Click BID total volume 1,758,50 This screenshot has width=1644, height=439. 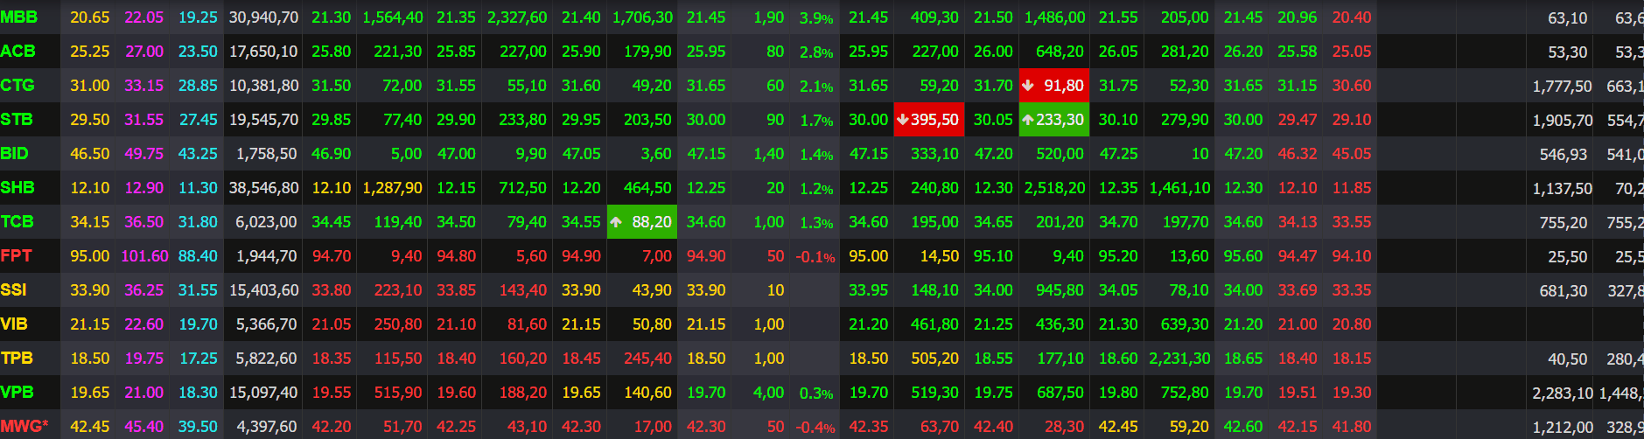pos(267,154)
